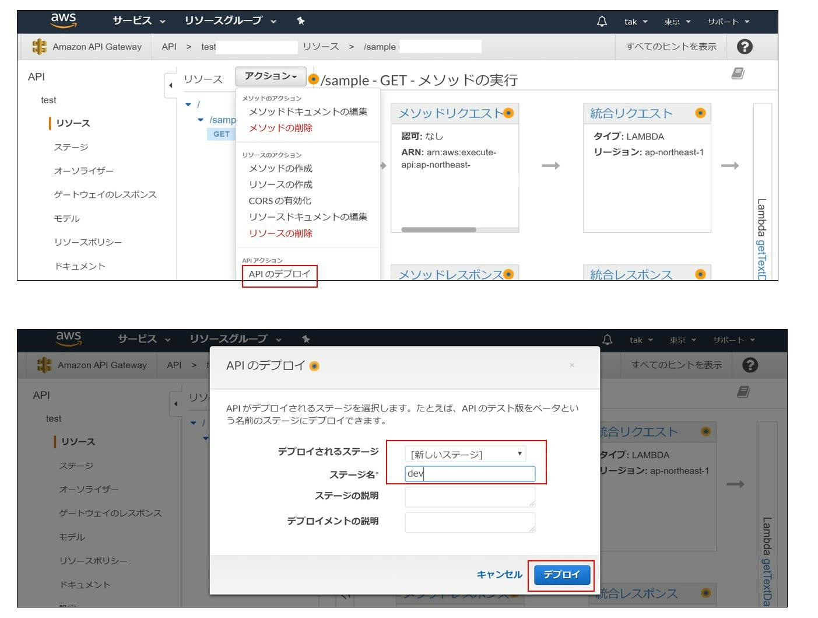Open the サポート dropdown in the upper screenshot

729,22
